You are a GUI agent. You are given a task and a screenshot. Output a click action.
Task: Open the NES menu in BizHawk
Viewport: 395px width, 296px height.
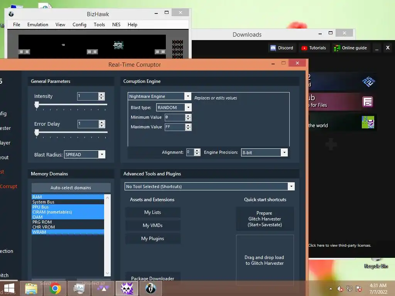point(116,24)
